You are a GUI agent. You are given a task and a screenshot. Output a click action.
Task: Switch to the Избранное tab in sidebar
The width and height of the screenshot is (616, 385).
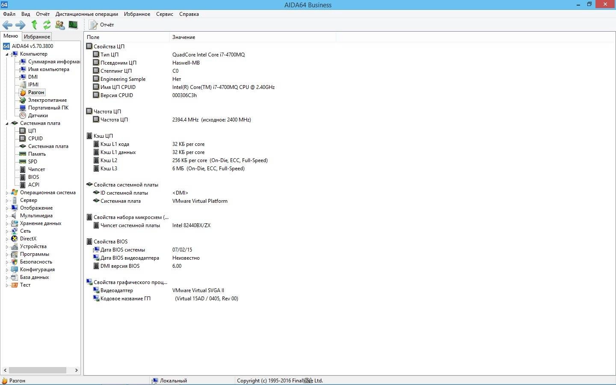point(37,37)
